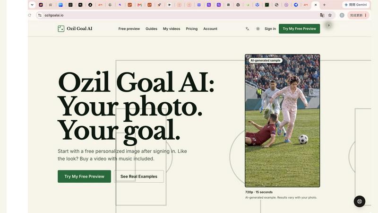Open the Guides nav link
The width and height of the screenshot is (378, 213).
(x=151, y=29)
